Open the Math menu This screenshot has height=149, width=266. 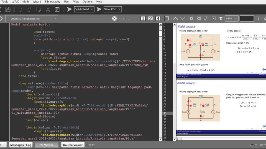click(25, 2)
